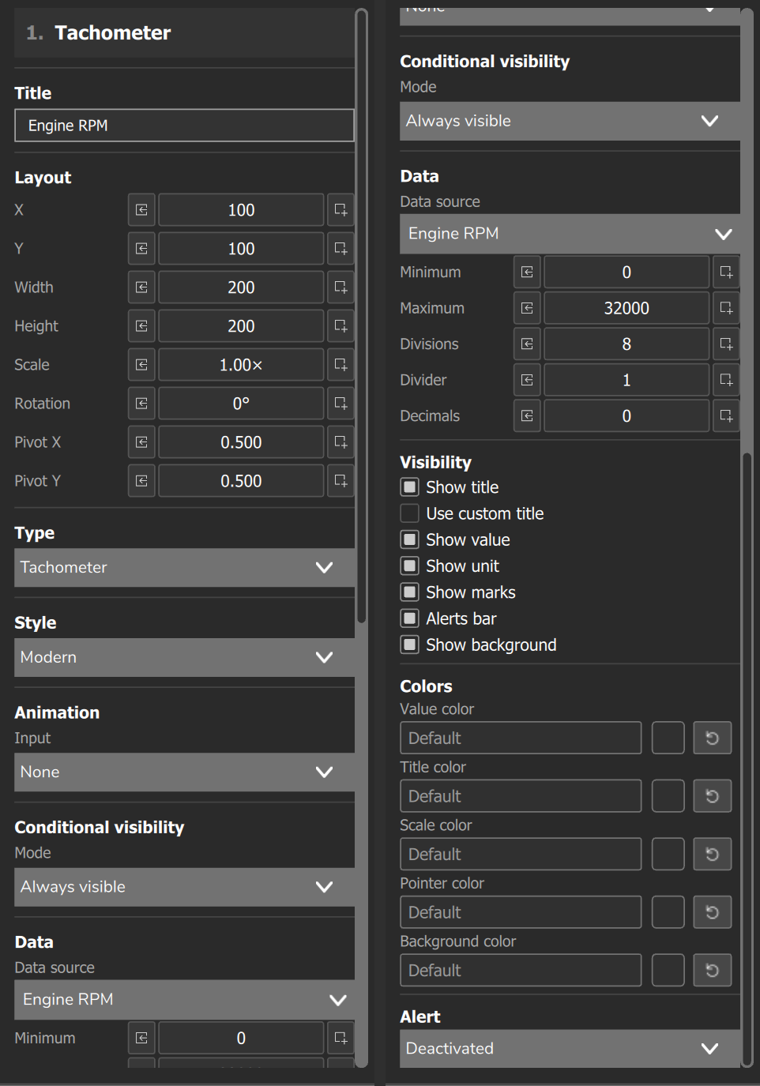Open the Type dropdown showing Tachometer
The height and width of the screenshot is (1086, 760).
184,567
